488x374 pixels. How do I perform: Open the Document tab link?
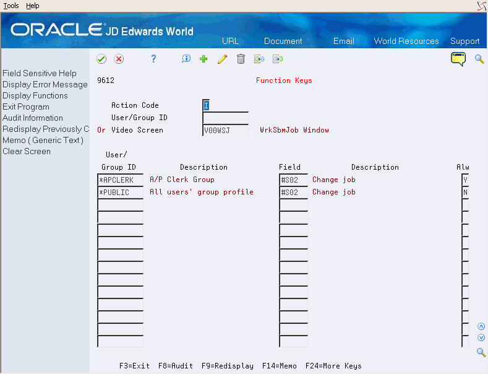click(x=283, y=41)
